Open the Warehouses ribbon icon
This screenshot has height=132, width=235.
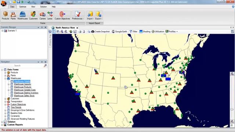pos(22,15)
